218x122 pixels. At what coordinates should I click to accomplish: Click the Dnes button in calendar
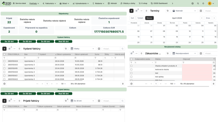(x=208, y=18)
